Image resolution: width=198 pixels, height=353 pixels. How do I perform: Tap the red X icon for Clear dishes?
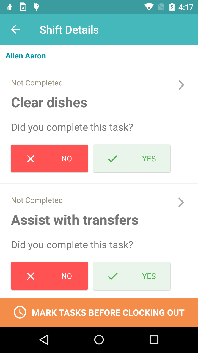click(x=31, y=158)
